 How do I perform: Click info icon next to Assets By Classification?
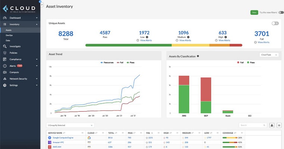(x=198, y=56)
